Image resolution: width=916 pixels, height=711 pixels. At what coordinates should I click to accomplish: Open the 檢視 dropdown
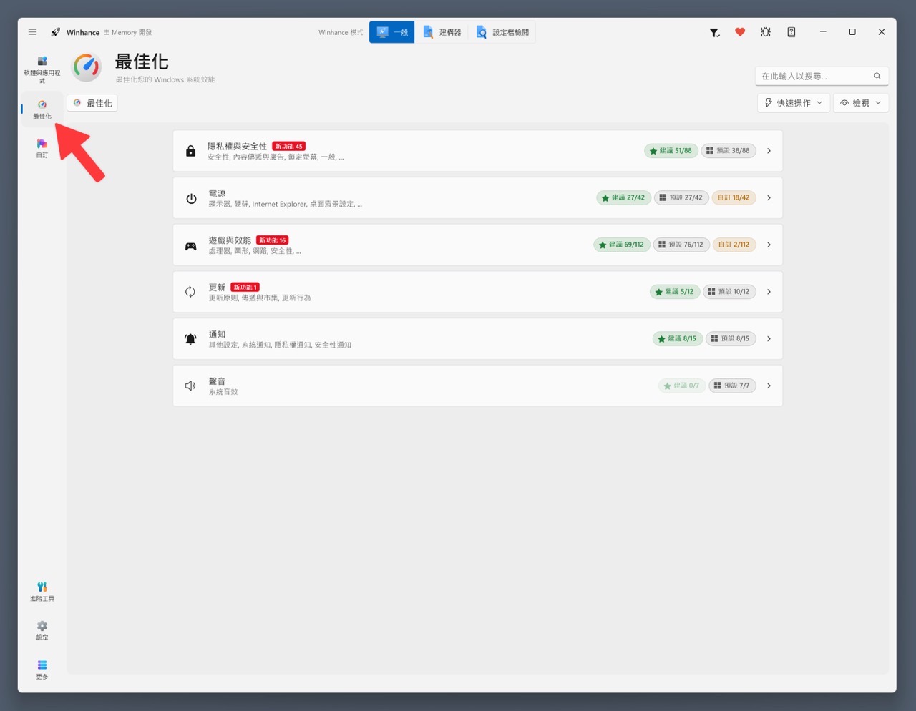tap(861, 103)
